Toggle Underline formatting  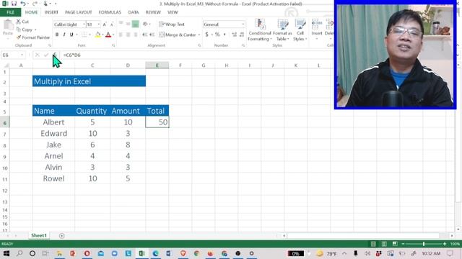[71, 35]
